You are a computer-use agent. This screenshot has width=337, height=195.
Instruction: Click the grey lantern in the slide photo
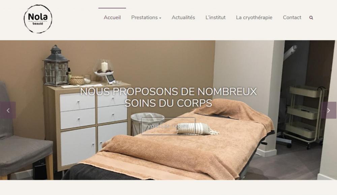(x=56, y=65)
